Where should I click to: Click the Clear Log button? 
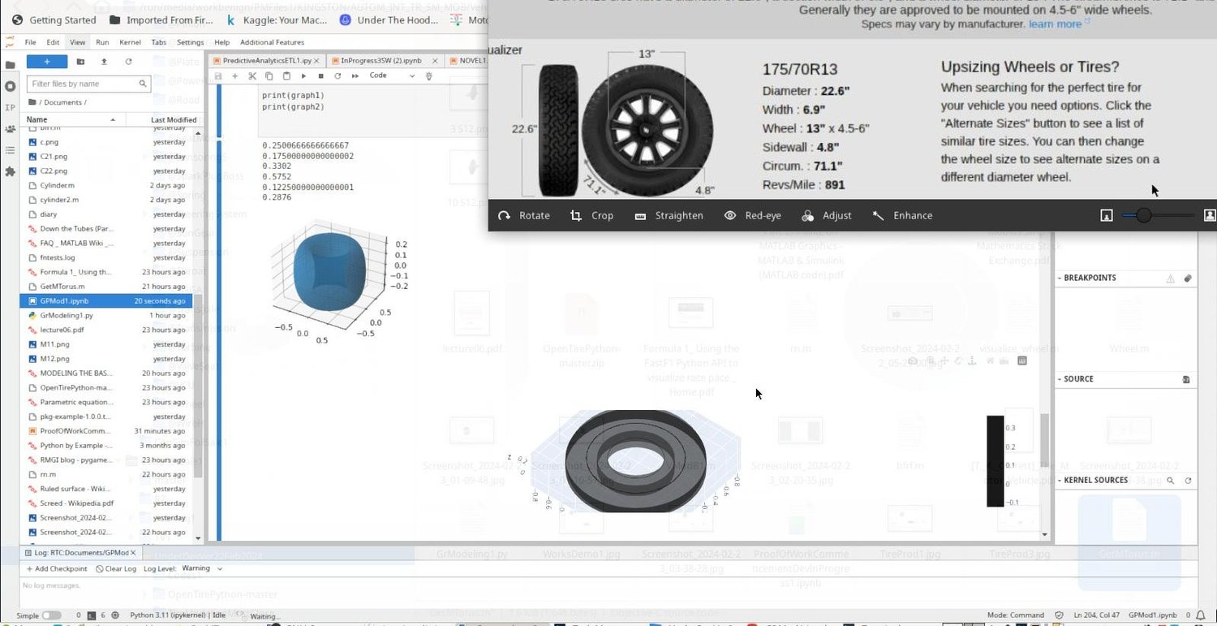click(x=116, y=568)
